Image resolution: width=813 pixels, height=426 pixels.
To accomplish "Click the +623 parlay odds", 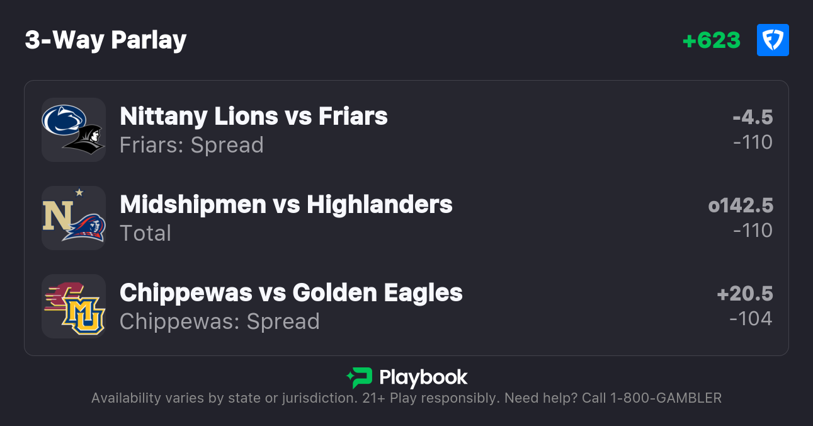I will click(x=712, y=40).
